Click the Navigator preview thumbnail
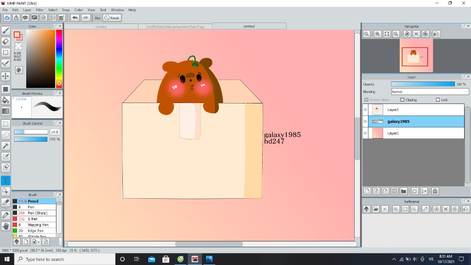 pos(416,56)
